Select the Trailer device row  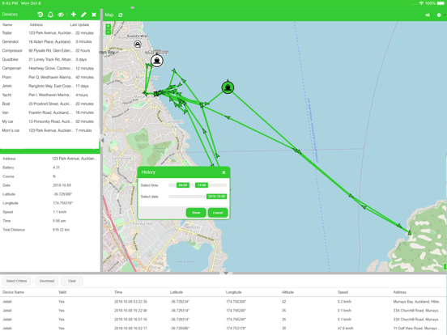coord(49,33)
